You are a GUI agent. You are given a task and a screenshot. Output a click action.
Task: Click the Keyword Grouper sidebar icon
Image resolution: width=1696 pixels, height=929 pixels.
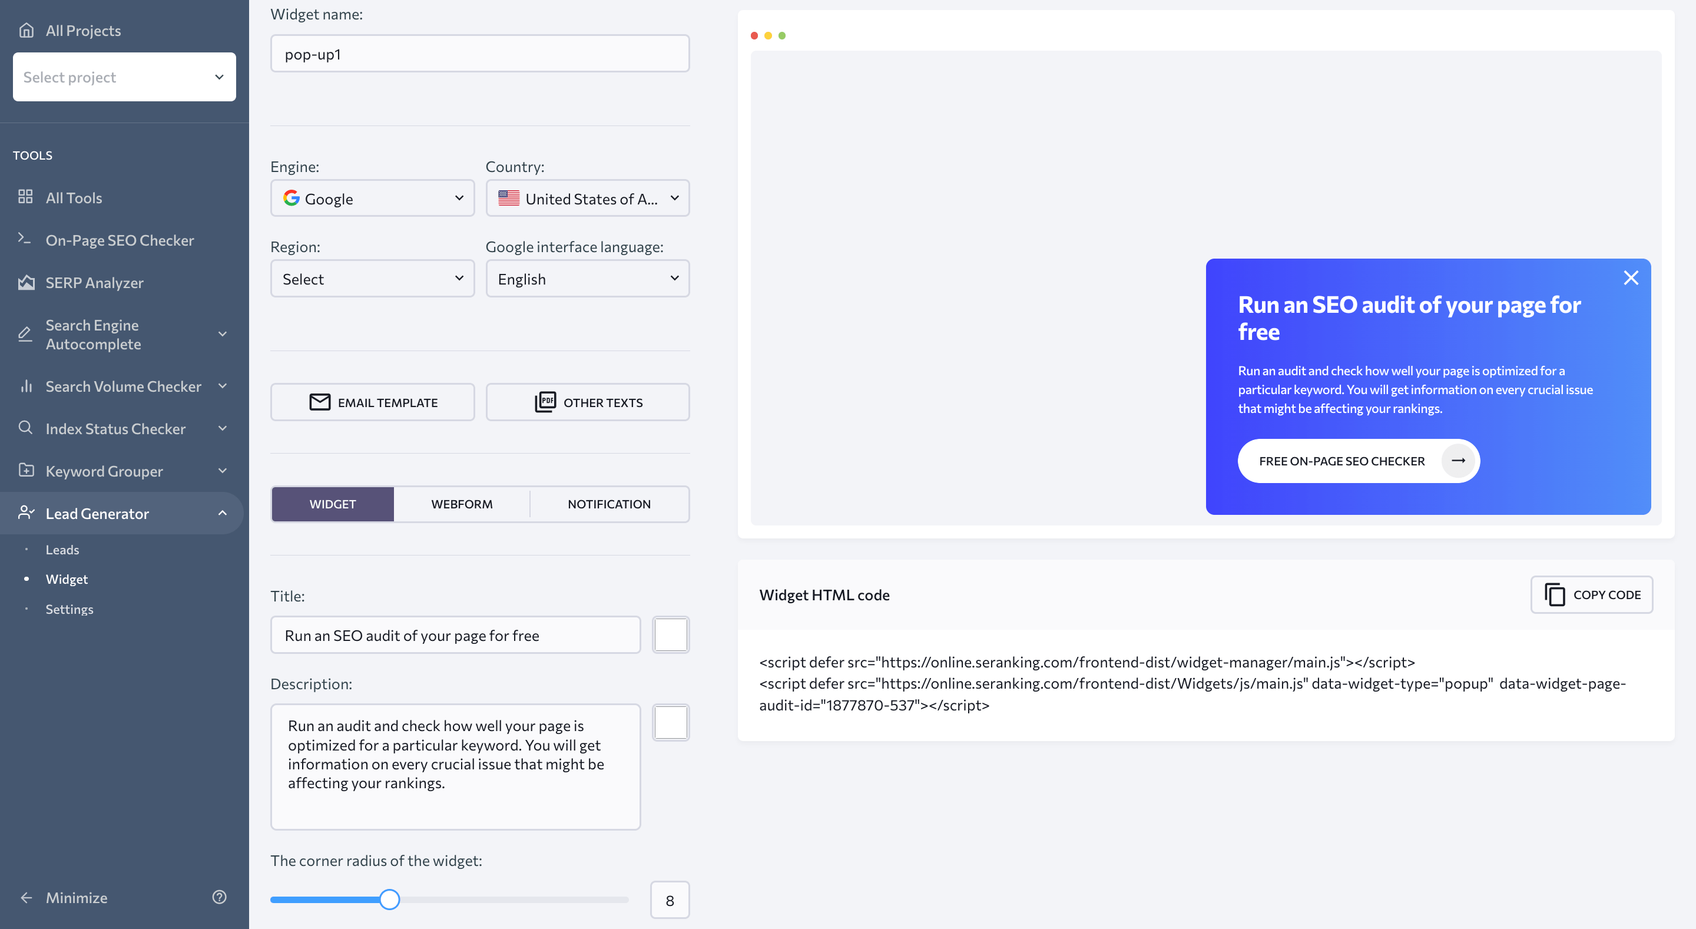[25, 470]
